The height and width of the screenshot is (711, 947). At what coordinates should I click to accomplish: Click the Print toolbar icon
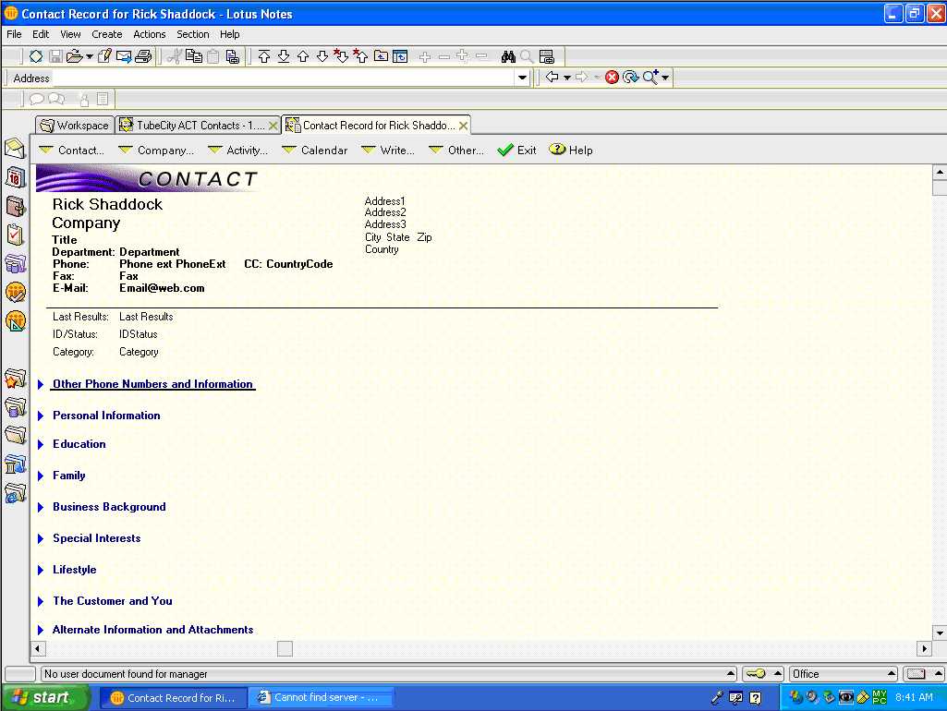click(x=143, y=56)
